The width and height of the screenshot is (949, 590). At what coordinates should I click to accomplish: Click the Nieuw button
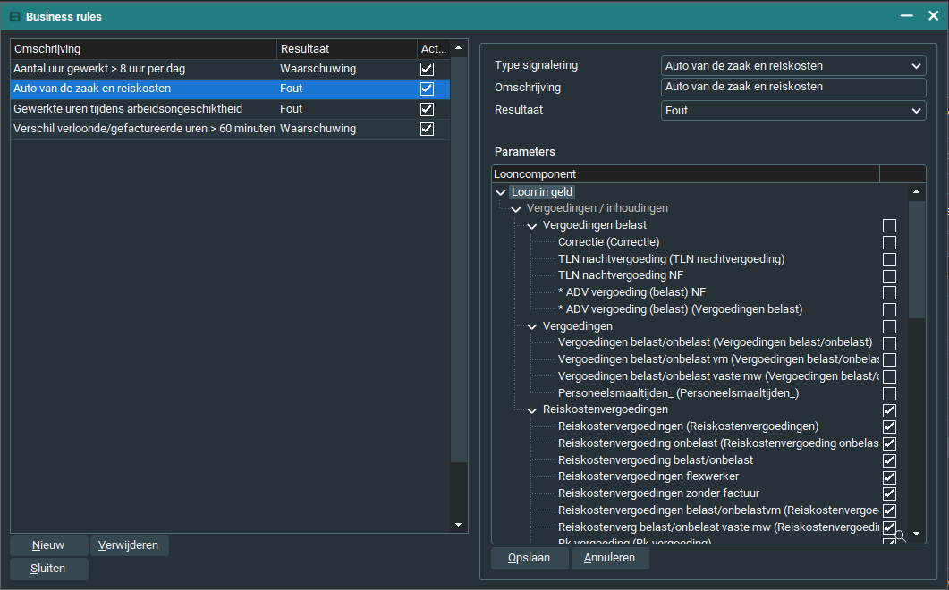pyautogui.click(x=49, y=545)
